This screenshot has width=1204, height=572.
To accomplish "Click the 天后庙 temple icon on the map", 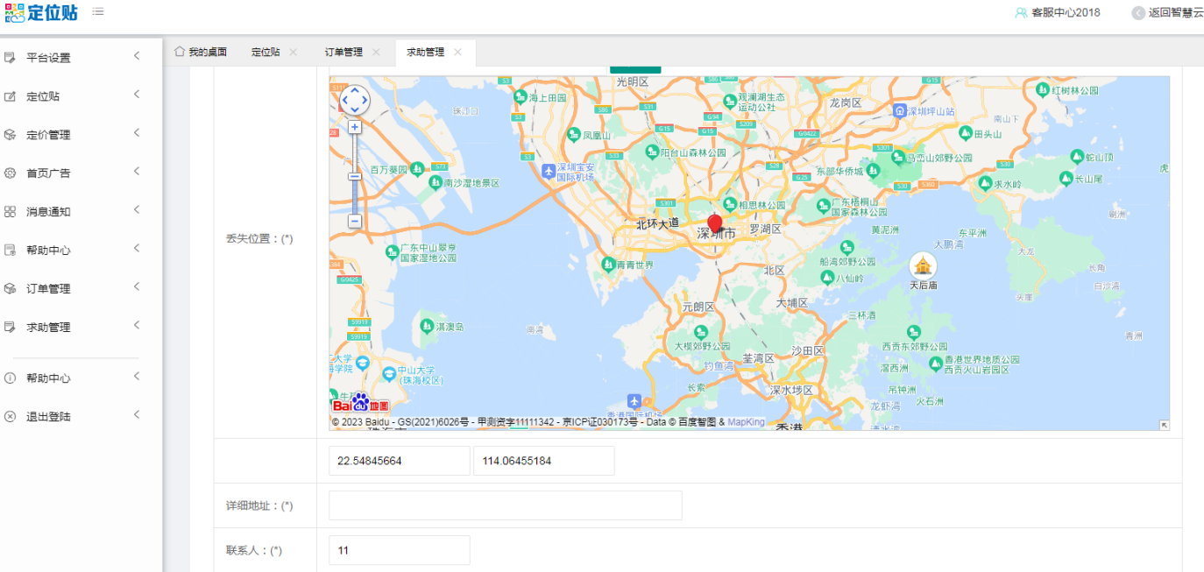I will coord(922,265).
